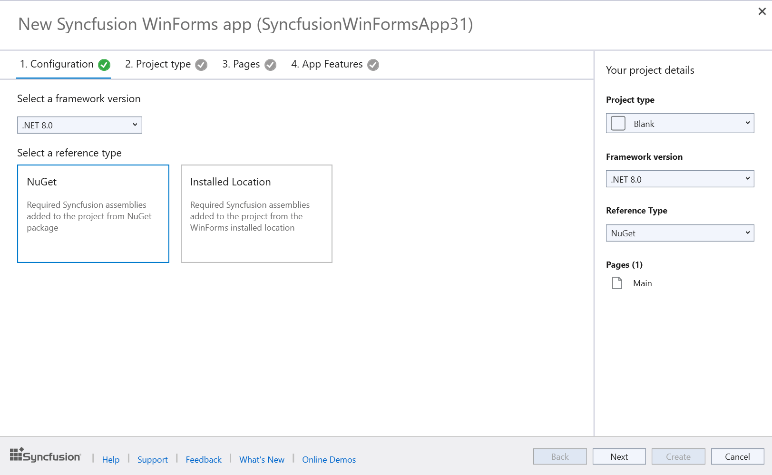Expand the Project type Blank dropdown
This screenshot has width=772, height=475.
pyautogui.click(x=680, y=124)
